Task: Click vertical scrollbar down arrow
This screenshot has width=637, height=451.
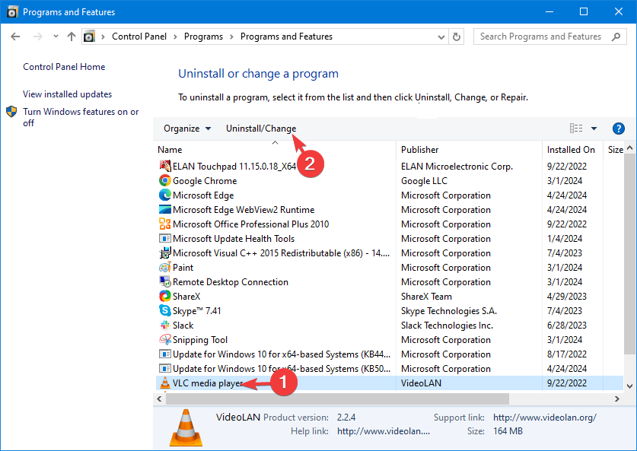Action: (x=629, y=386)
